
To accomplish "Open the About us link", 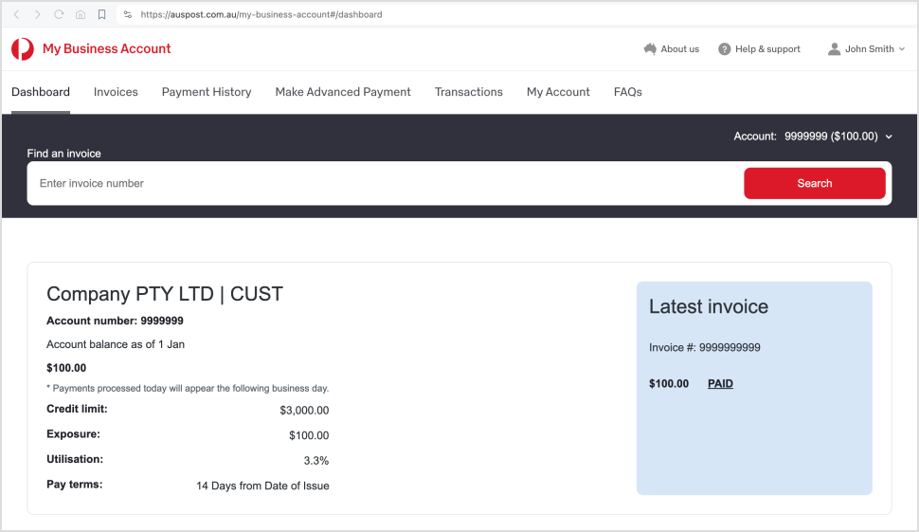I will point(680,49).
